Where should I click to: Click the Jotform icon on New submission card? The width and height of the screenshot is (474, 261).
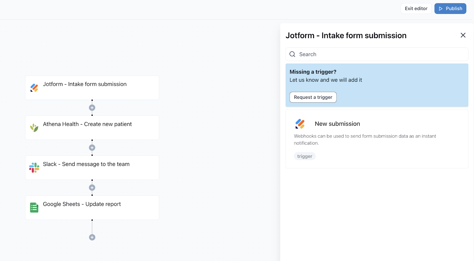point(300,124)
